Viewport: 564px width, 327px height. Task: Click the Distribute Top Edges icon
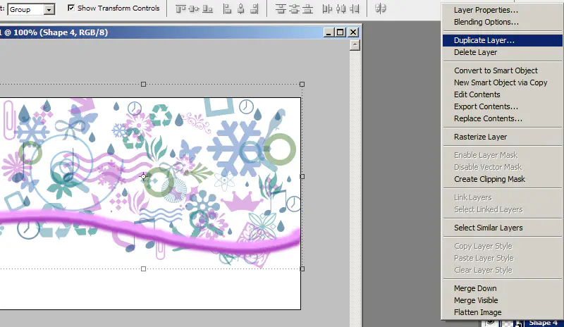click(x=281, y=9)
